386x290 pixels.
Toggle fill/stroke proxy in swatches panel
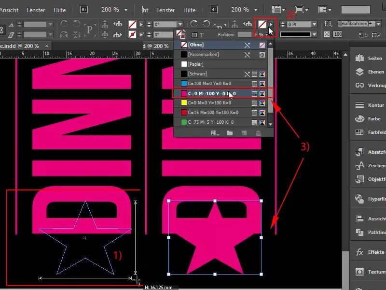pyautogui.click(x=180, y=34)
